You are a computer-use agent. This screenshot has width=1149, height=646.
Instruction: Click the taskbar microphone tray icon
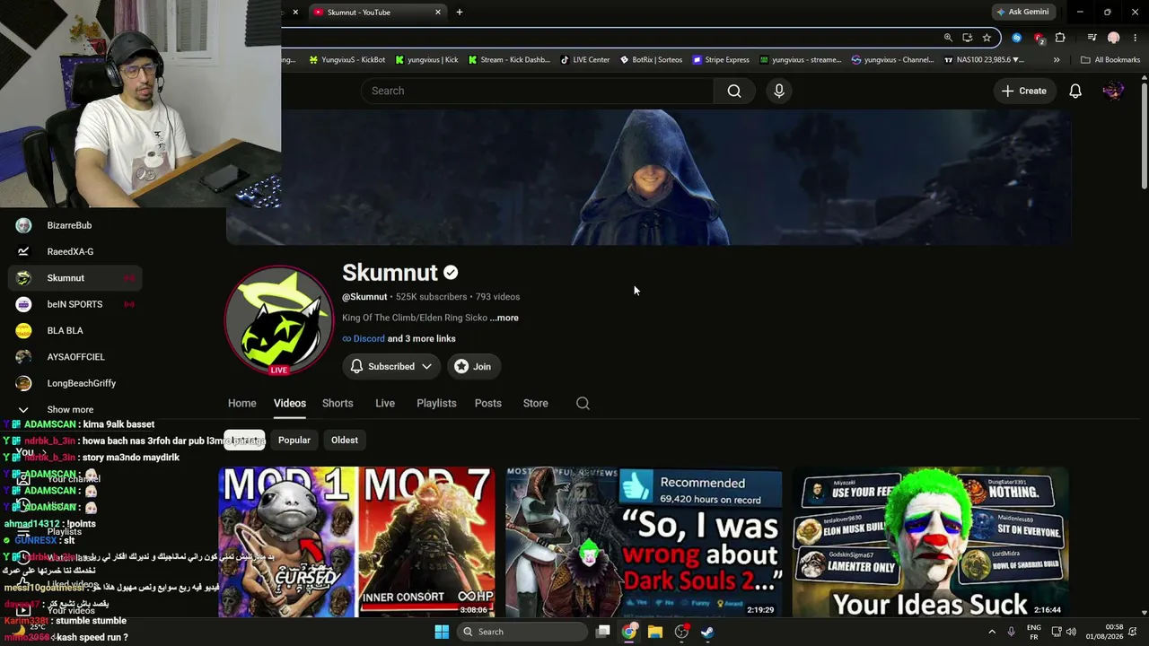click(1012, 632)
